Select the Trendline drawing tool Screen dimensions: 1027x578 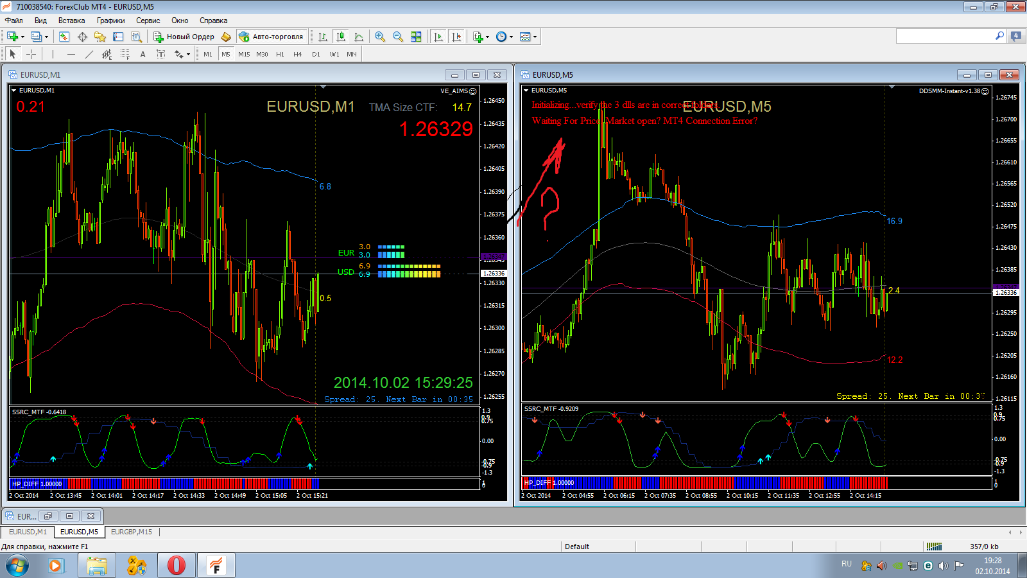pyautogui.click(x=89, y=54)
